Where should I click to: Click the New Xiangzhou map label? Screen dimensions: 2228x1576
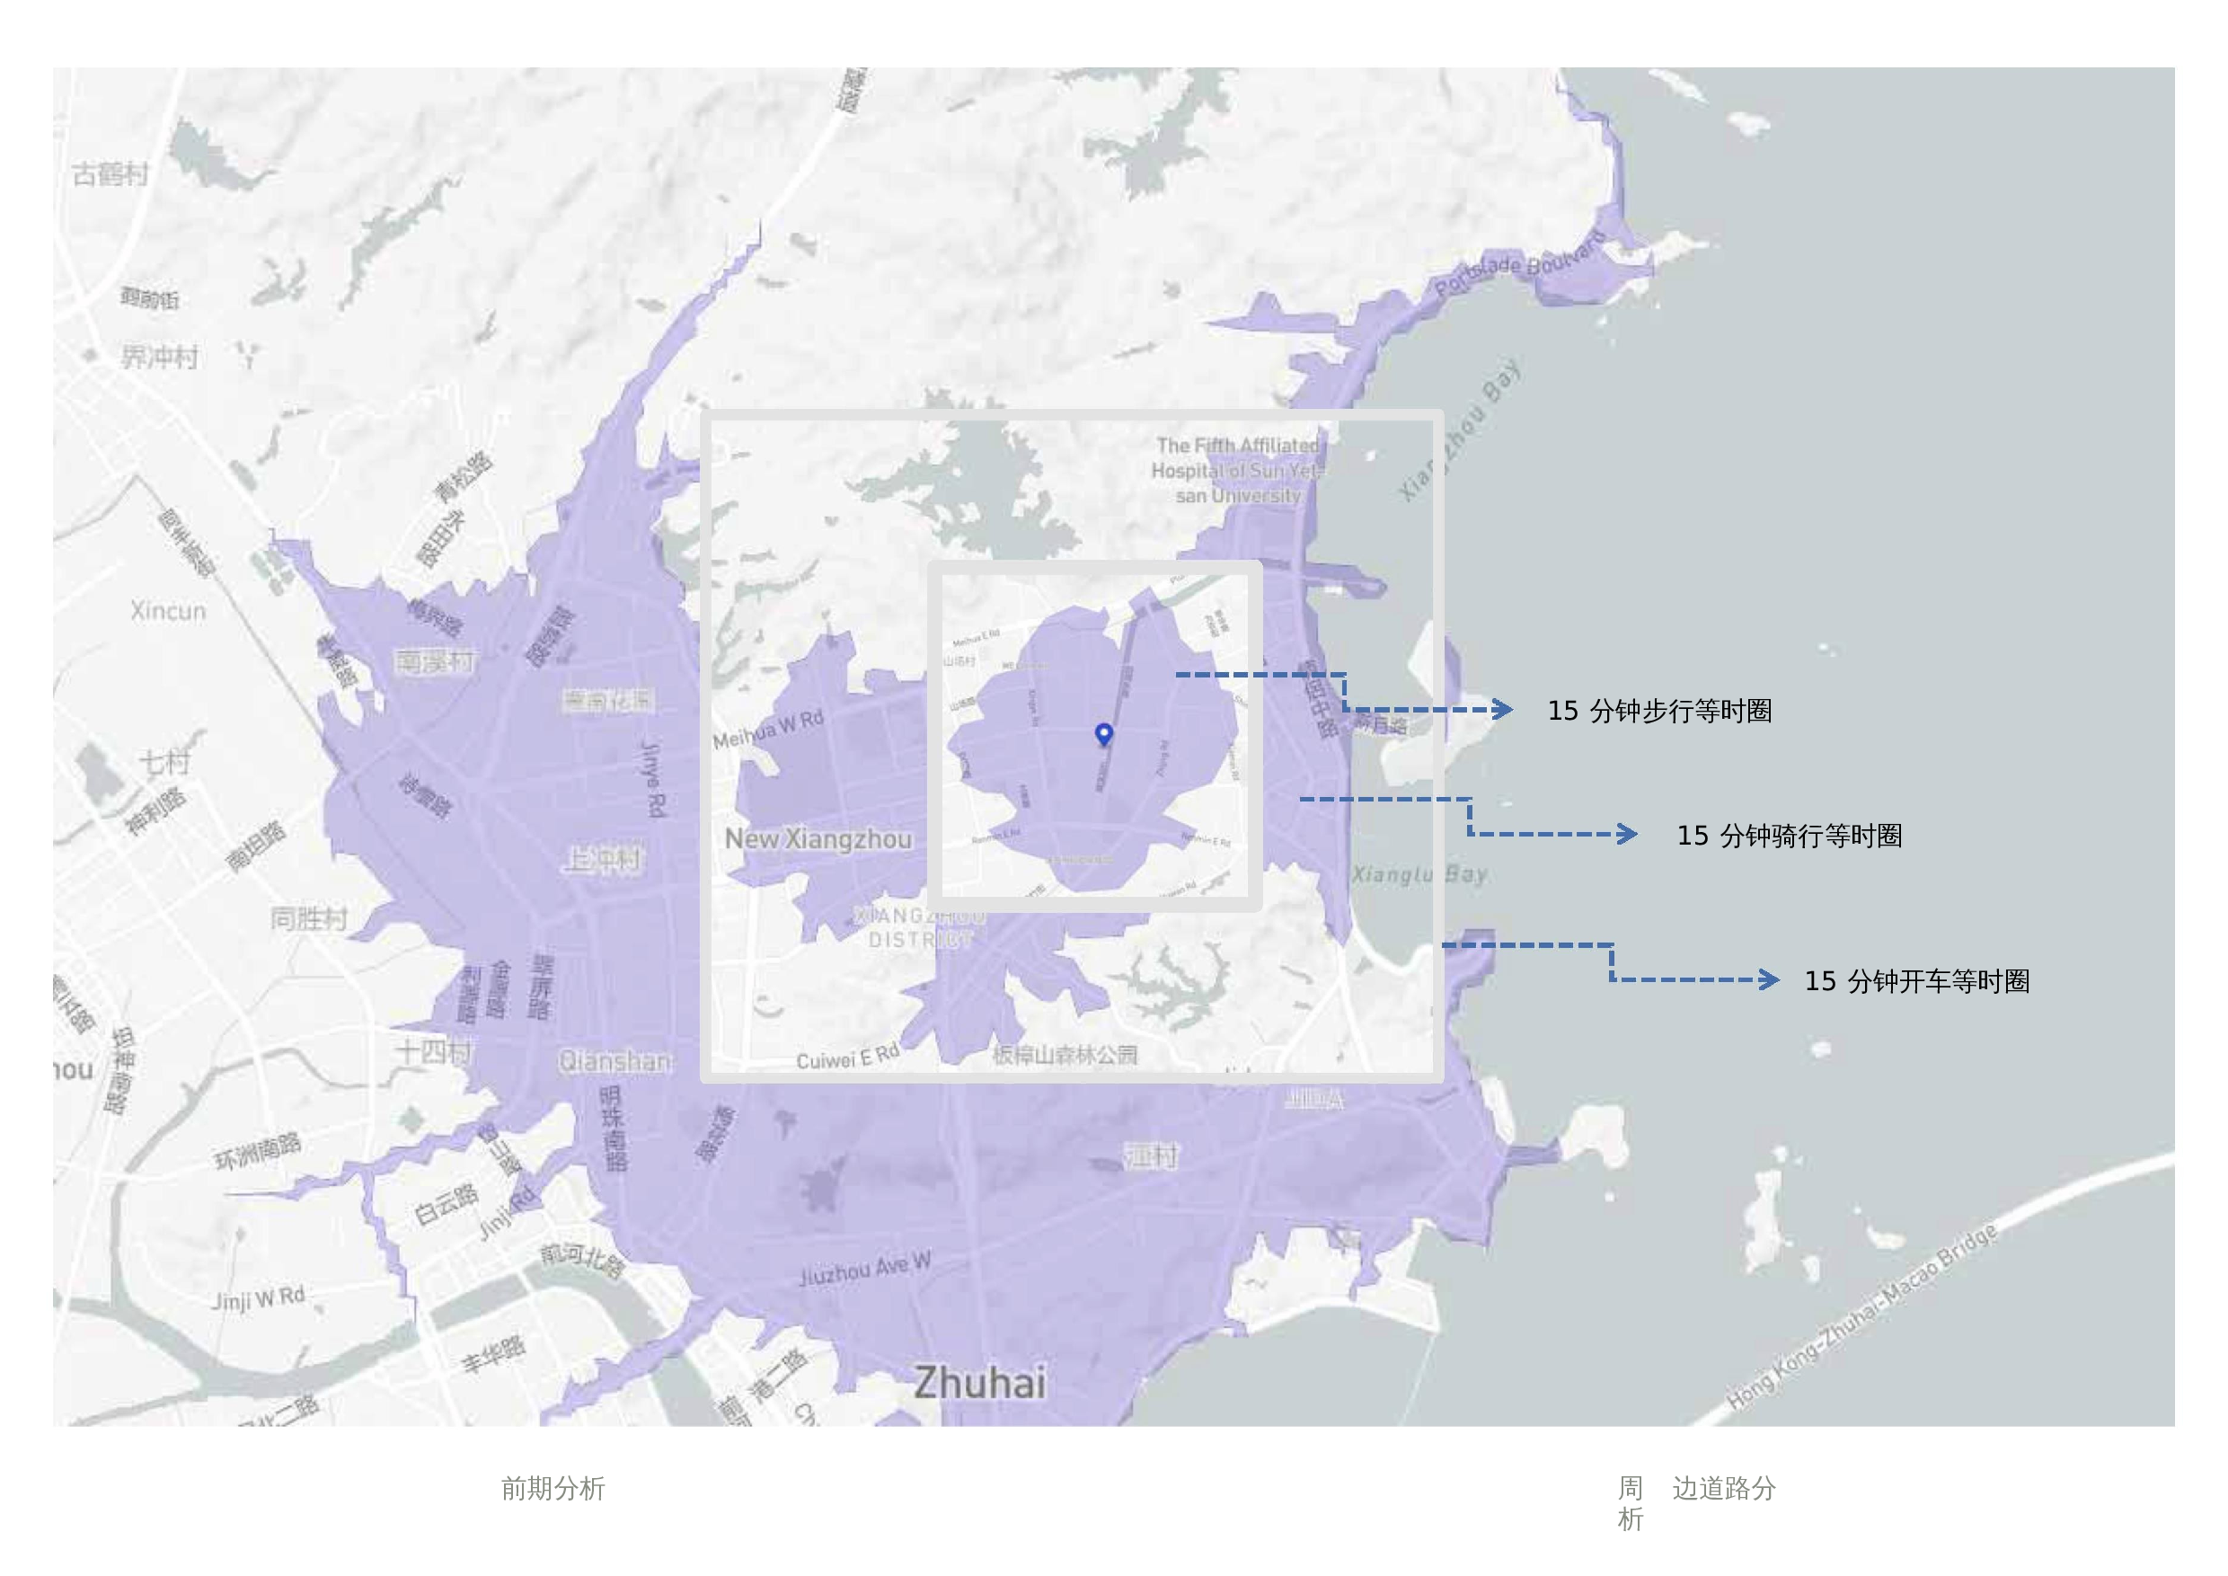[818, 839]
